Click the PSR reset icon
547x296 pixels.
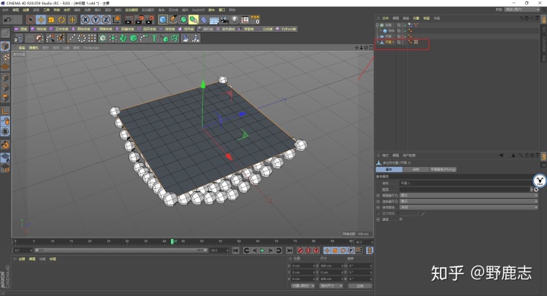click(255, 20)
